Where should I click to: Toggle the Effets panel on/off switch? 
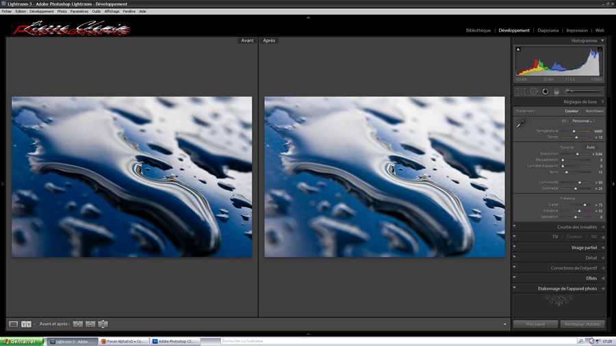tap(515, 278)
